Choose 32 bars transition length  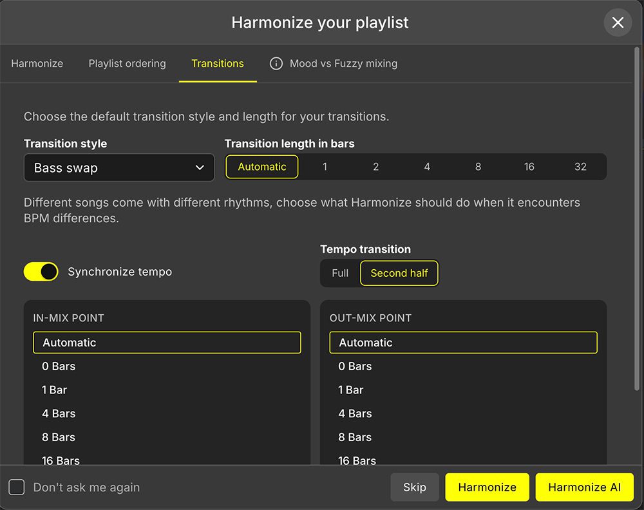coord(580,167)
